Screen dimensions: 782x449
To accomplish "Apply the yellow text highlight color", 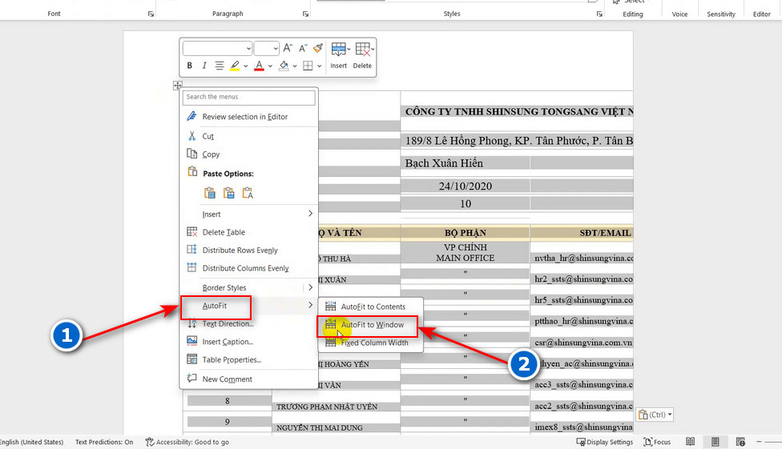I will [x=235, y=66].
